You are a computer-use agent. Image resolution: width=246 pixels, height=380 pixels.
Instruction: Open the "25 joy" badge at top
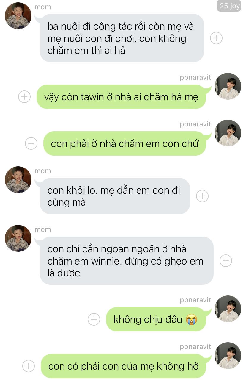pyautogui.click(x=229, y=6)
